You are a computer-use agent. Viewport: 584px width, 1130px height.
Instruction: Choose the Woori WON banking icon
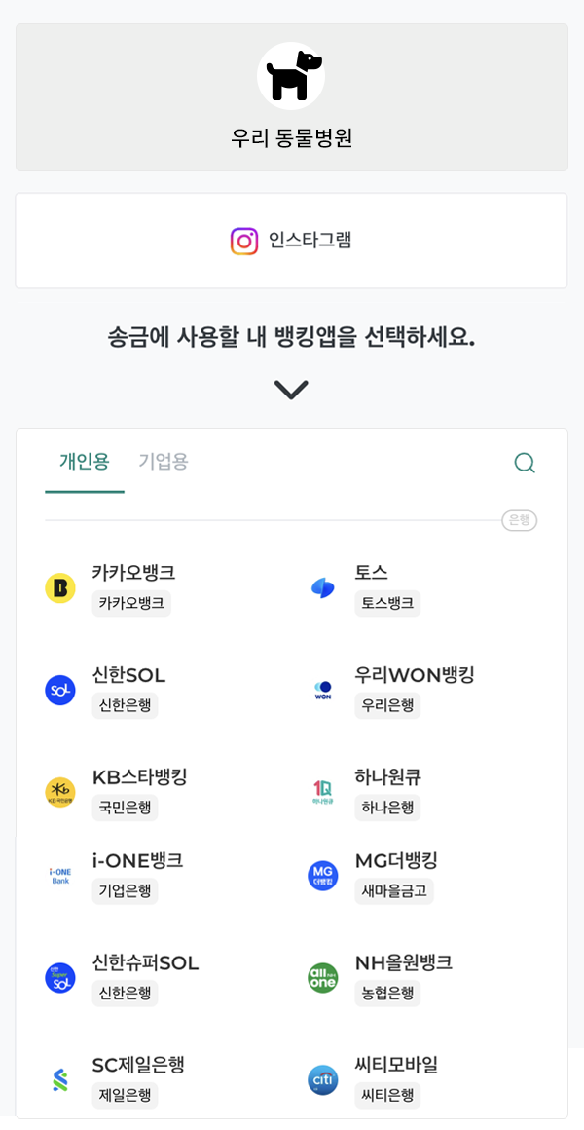point(323,690)
